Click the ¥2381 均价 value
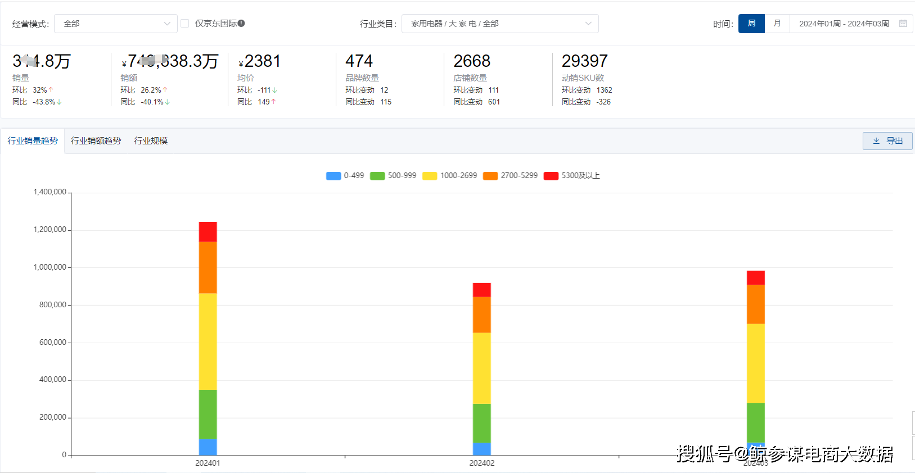 (259, 61)
